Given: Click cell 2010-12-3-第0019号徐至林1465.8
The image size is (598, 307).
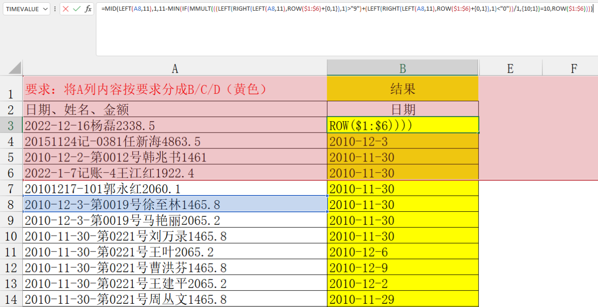Looking at the screenshot, I should click(175, 204).
